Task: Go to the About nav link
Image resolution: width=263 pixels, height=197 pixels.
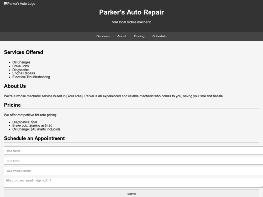Action: click(122, 36)
